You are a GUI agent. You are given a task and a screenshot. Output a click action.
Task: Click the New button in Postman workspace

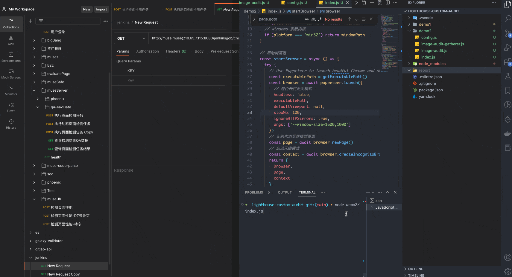[x=87, y=9]
